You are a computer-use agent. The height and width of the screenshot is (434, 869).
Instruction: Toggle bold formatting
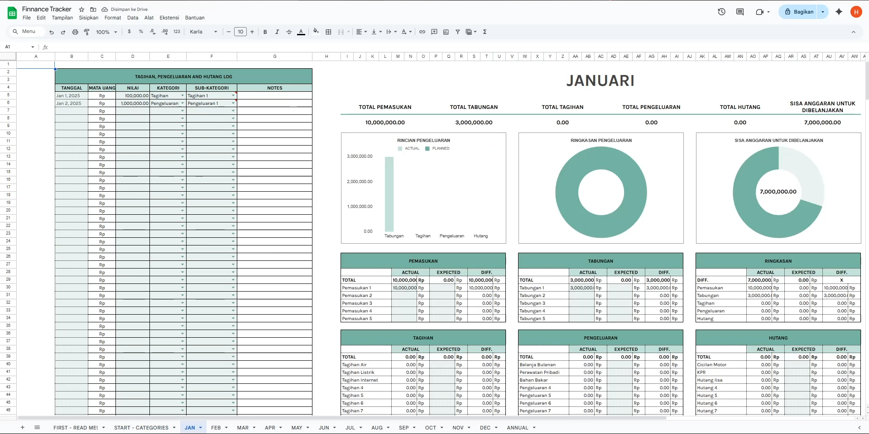[x=265, y=32]
